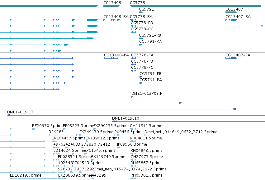The height and width of the screenshot is (180, 265).
Task: Select the CG13408 gene label
Action: coord(112,3)
